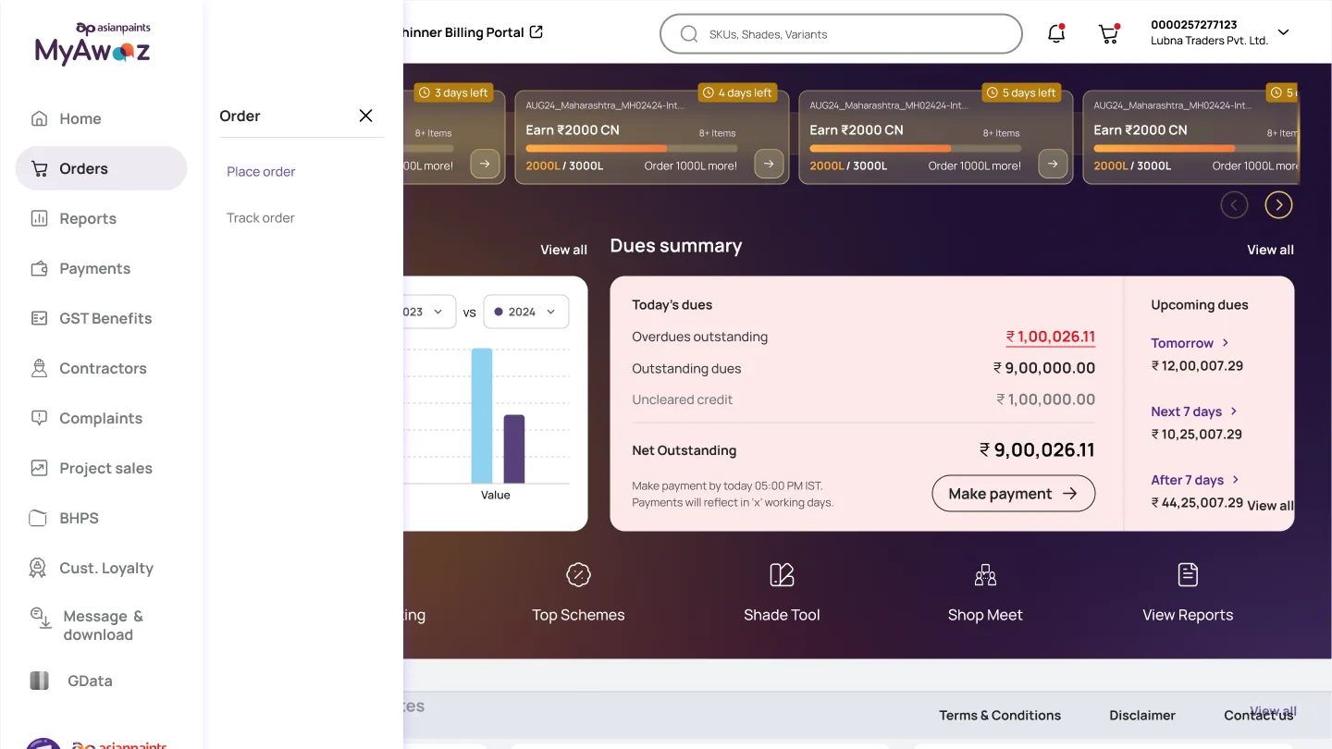The height and width of the screenshot is (749, 1332).
Task: Open the 2024 year dropdown
Action: [x=526, y=312]
